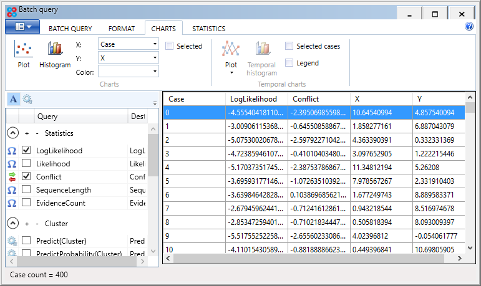Switch to the BATCH QUERY tab
The width and height of the screenshot is (481, 286).
pos(70,29)
